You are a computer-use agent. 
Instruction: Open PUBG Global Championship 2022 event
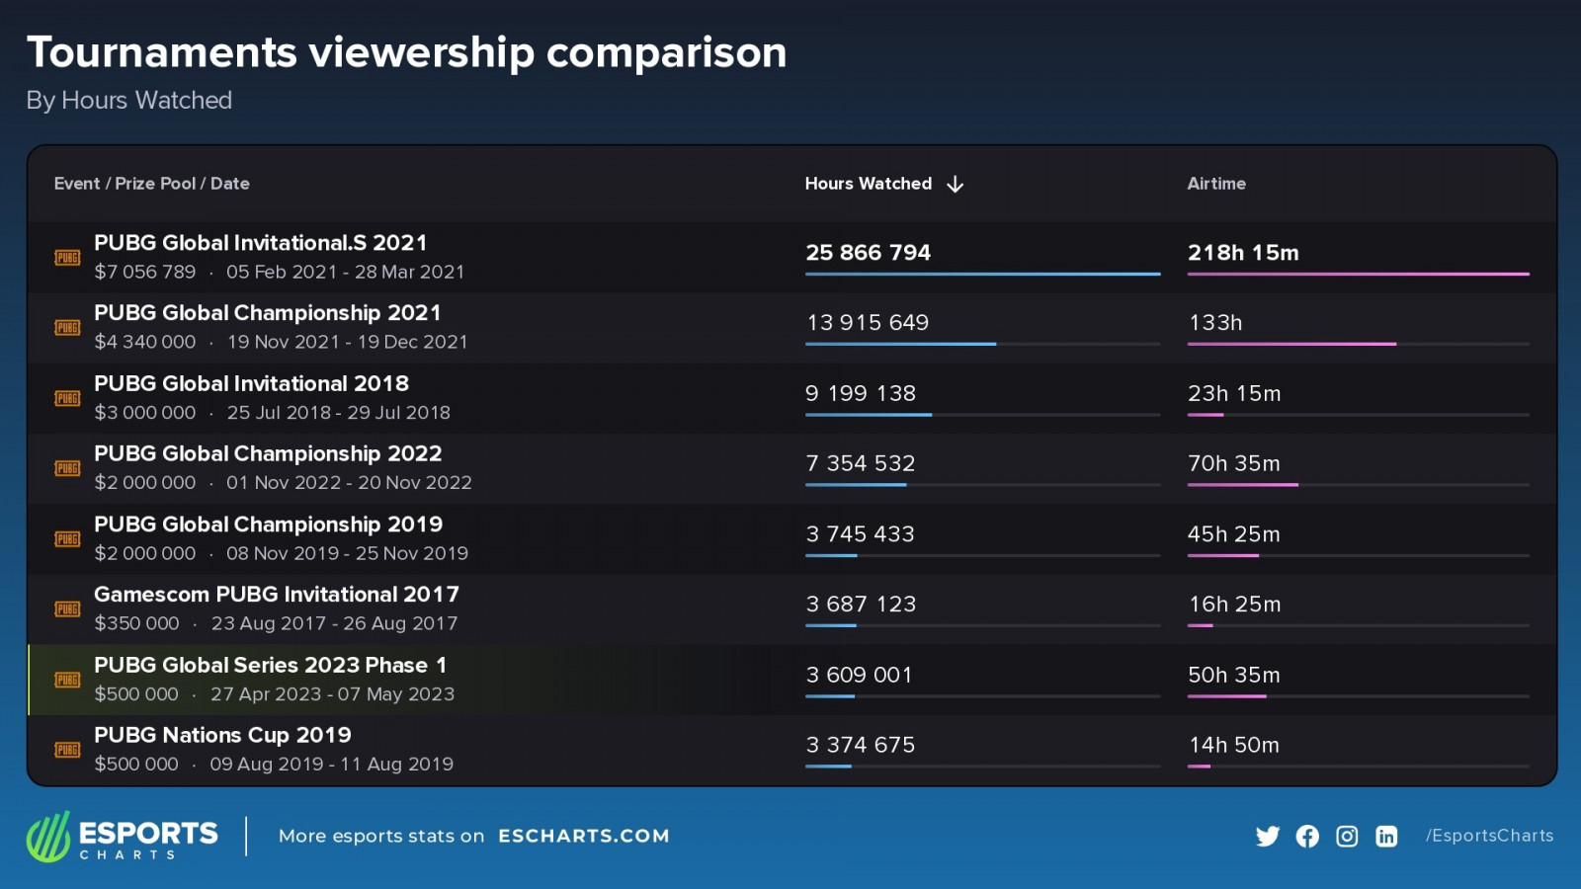pyautogui.click(x=268, y=454)
